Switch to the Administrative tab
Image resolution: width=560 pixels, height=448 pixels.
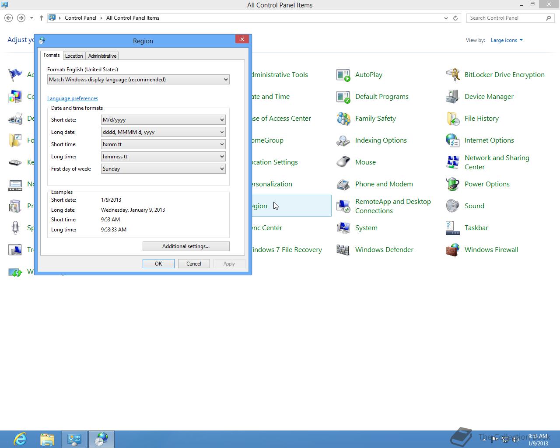click(x=102, y=56)
